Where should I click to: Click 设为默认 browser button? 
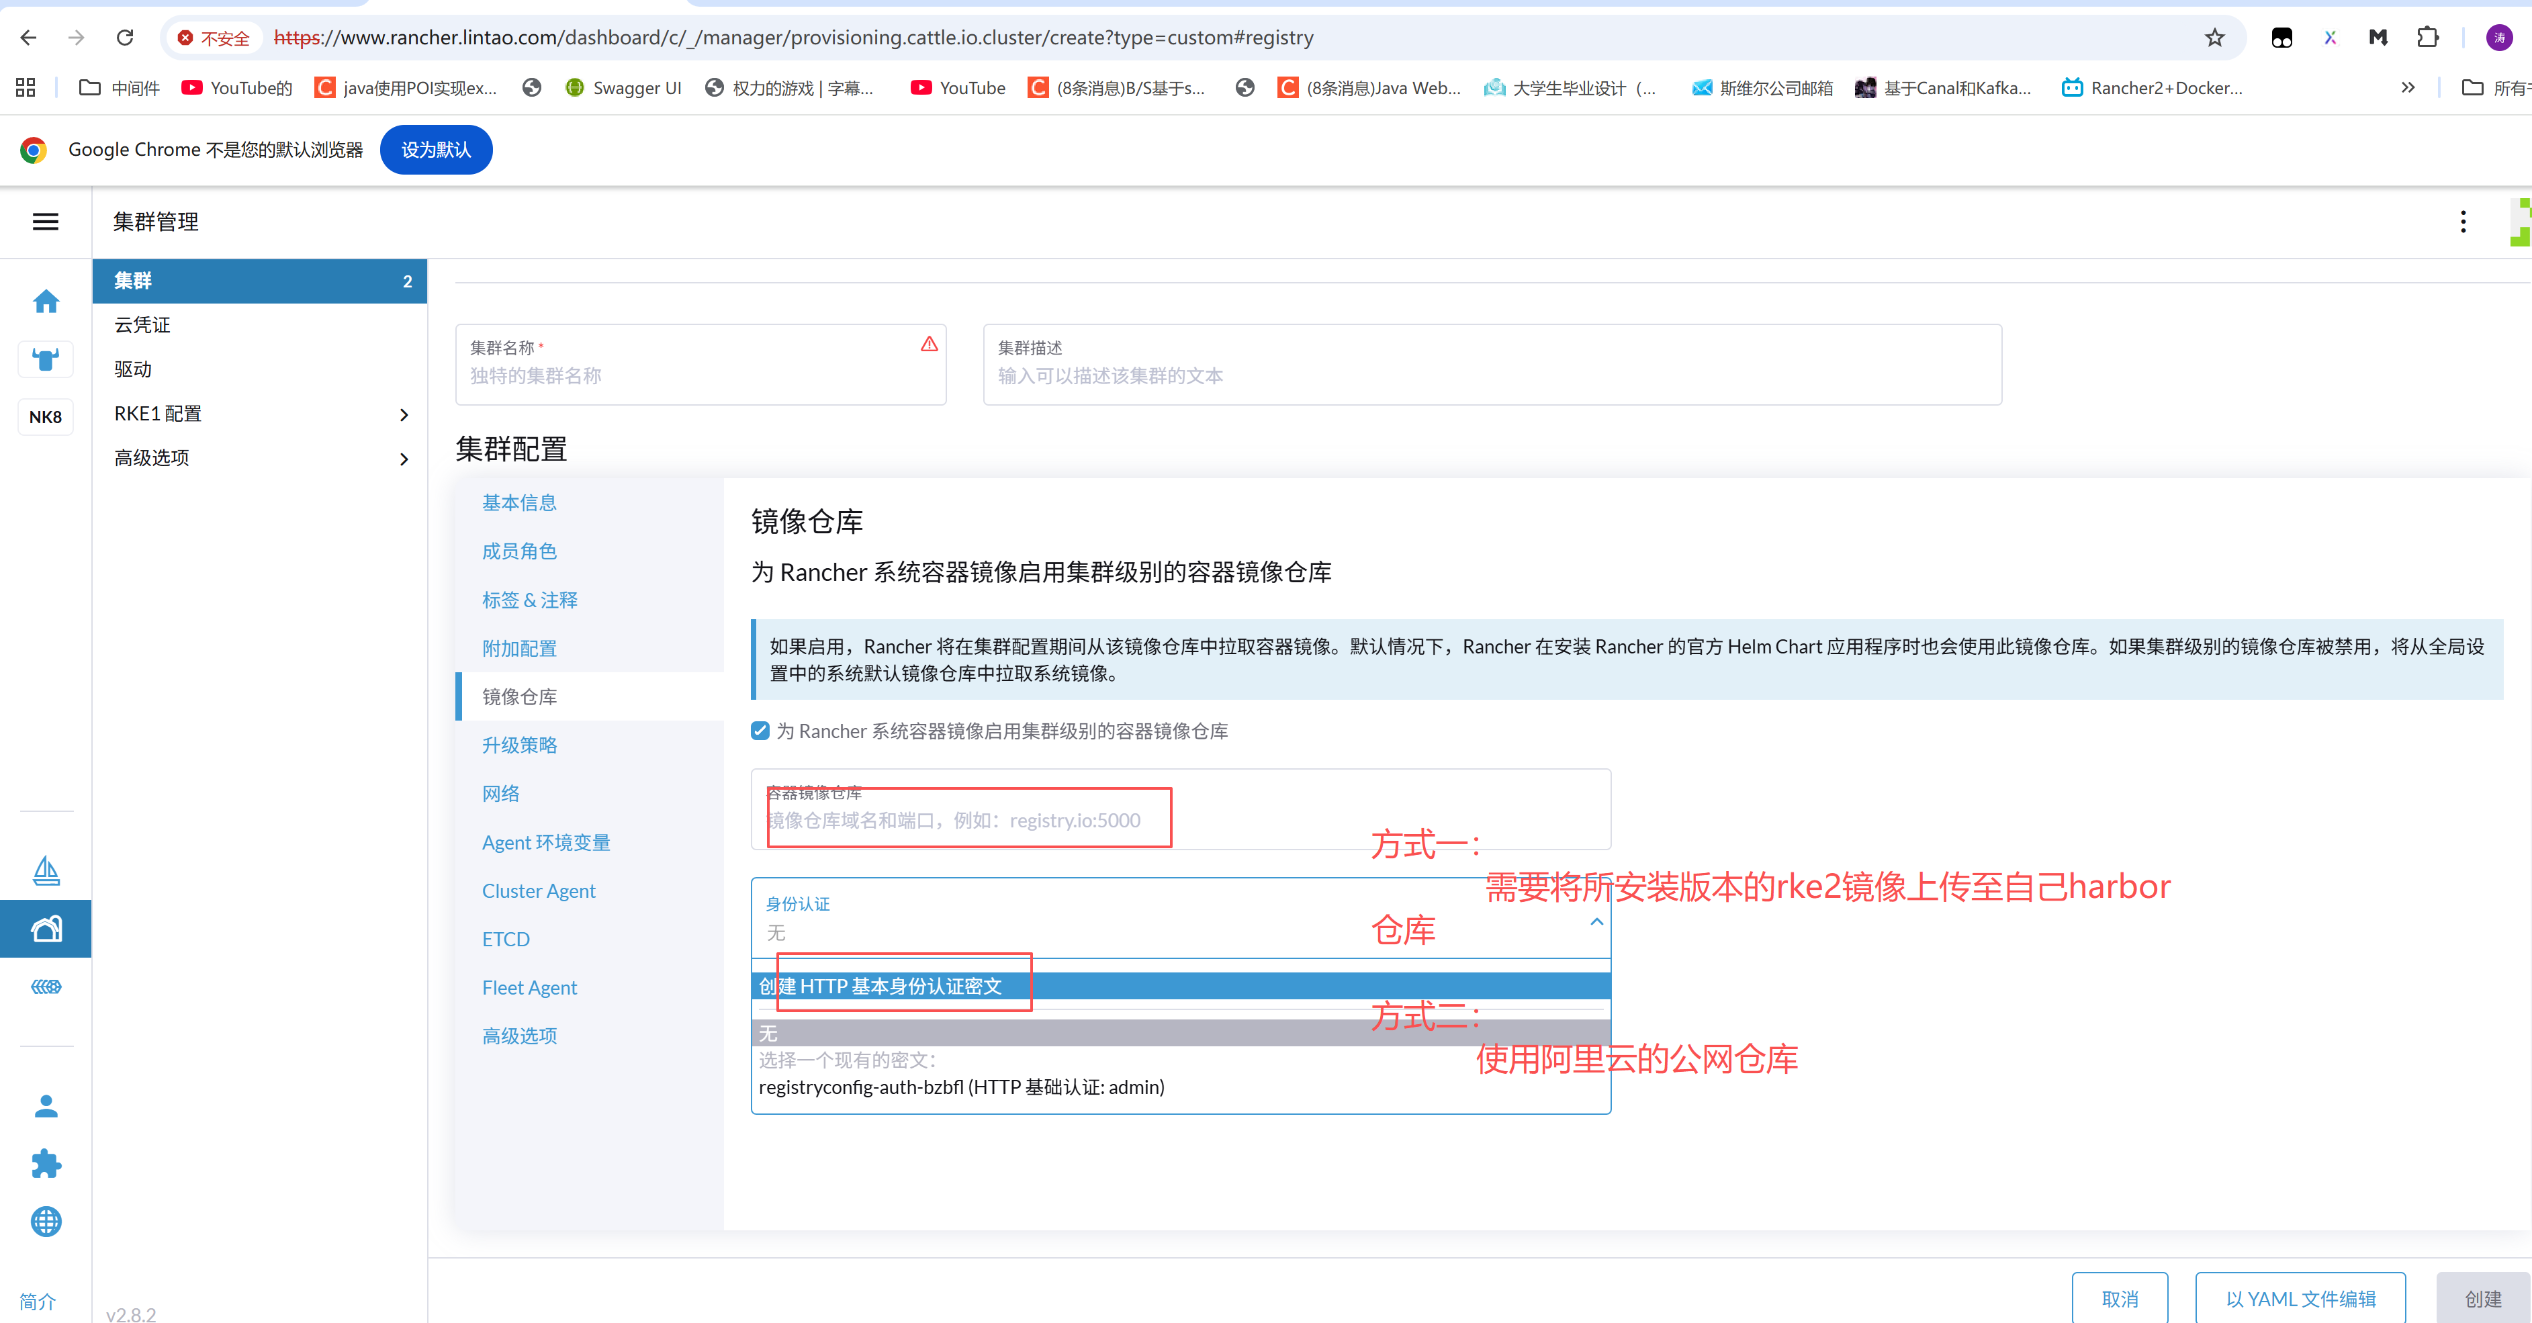point(435,149)
